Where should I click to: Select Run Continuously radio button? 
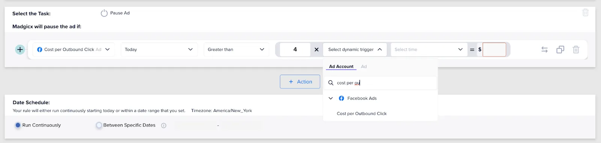click(x=18, y=125)
